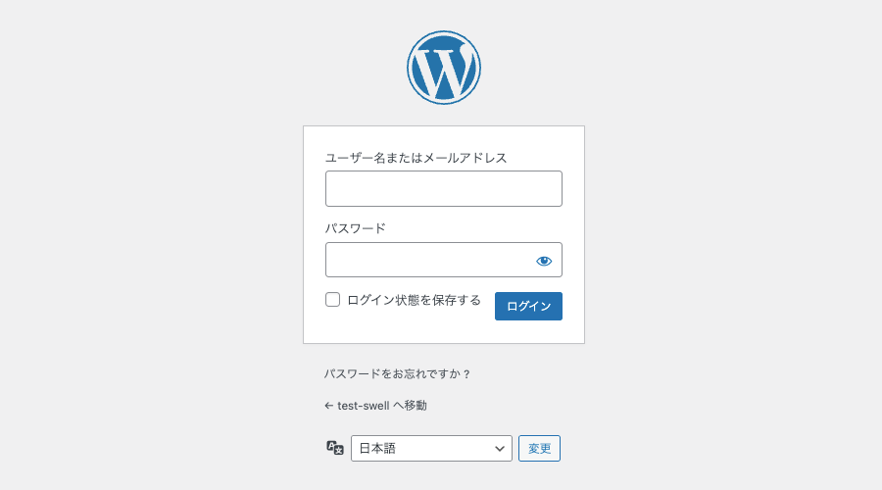Click the word 移動 in the back link
Screen dimensions: 882x490
coord(416,405)
